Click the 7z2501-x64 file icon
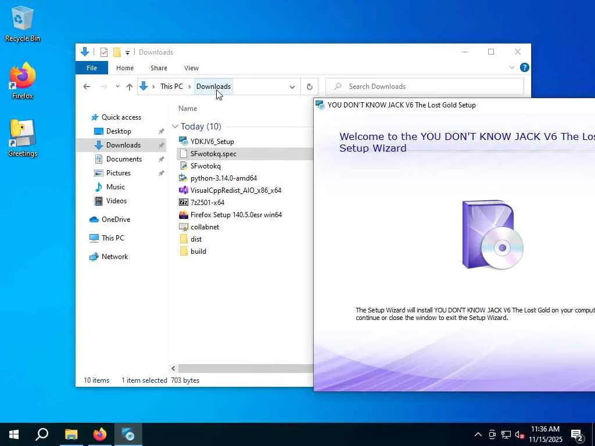Image resolution: width=595 pixels, height=446 pixels. (x=183, y=202)
